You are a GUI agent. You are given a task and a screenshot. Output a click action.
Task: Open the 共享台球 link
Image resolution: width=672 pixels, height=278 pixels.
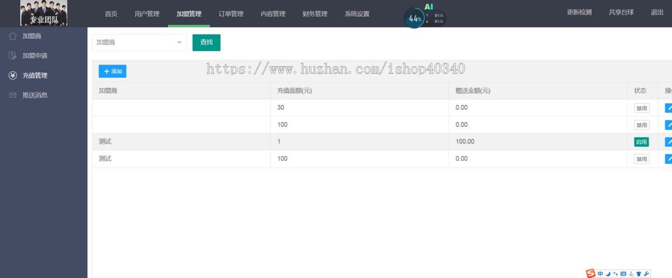click(x=621, y=12)
